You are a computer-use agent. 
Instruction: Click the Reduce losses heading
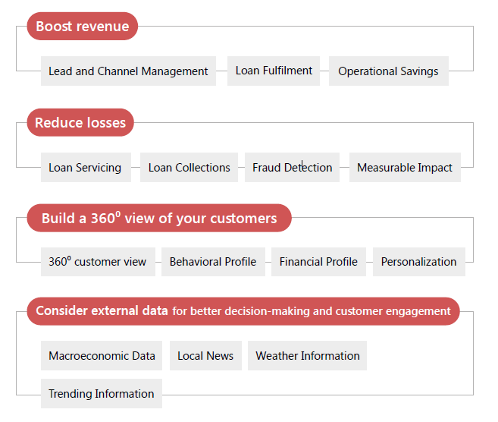[80, 122]
